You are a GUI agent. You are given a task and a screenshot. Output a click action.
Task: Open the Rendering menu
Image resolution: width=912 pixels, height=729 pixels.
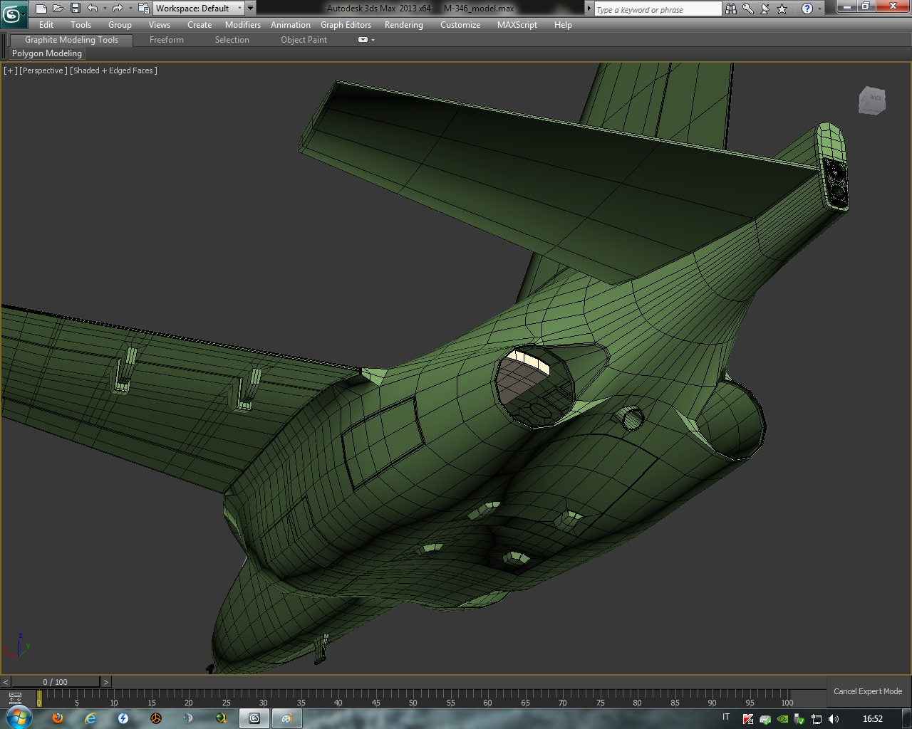(403, 25)
